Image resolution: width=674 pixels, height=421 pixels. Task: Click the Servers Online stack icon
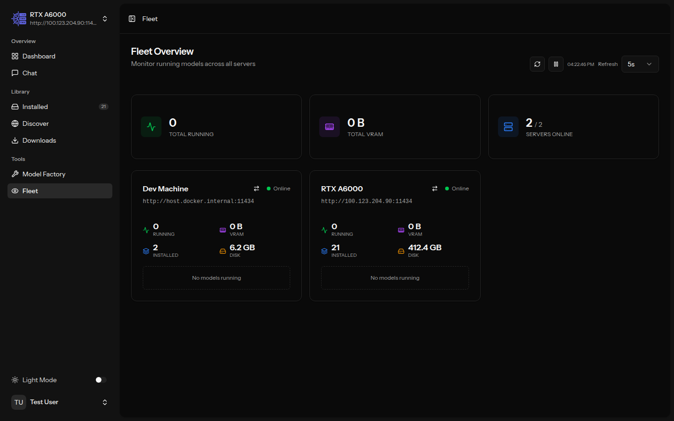[508, 127]
